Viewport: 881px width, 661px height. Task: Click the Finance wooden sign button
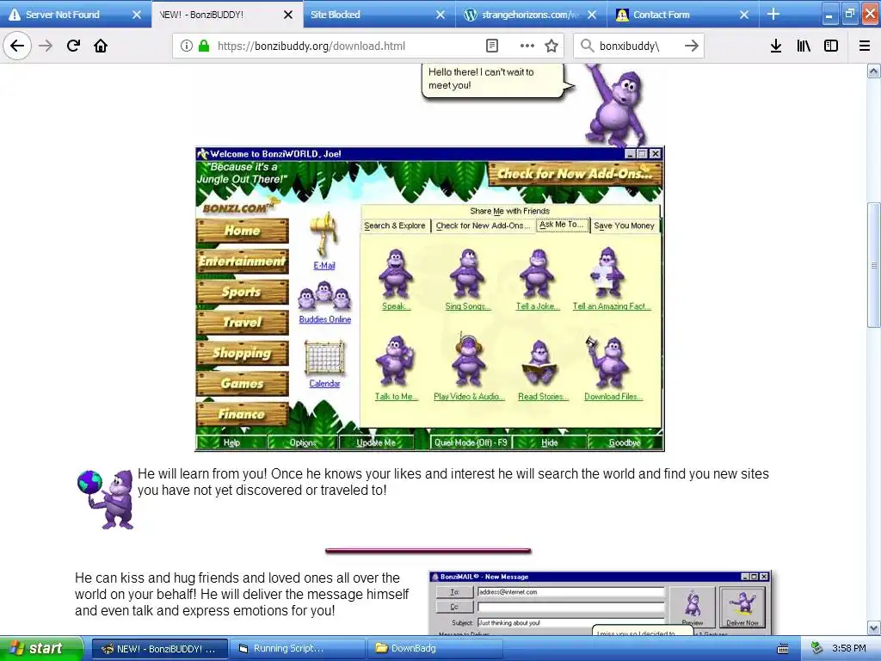click(x=242, y=414)
